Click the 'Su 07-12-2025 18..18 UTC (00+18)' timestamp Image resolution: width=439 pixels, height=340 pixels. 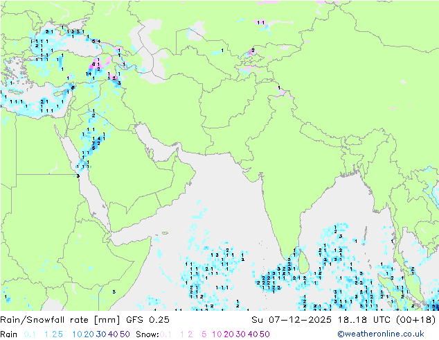coord(343,320)
